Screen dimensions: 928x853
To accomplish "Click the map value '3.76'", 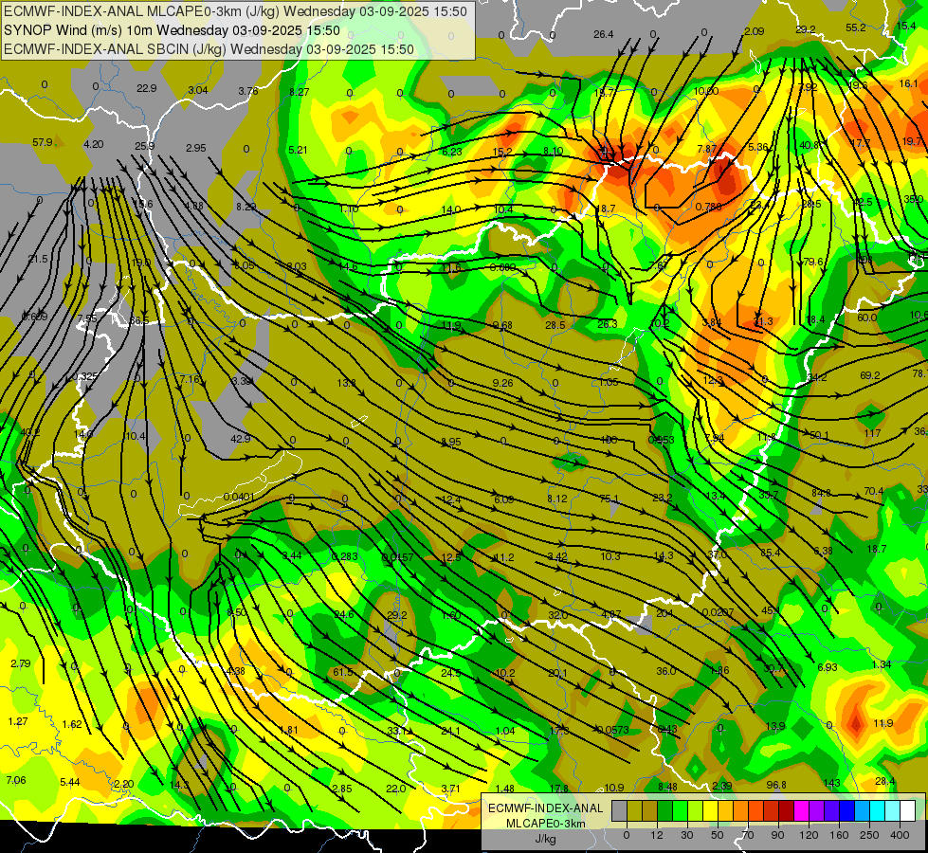I will coord(248,91).
